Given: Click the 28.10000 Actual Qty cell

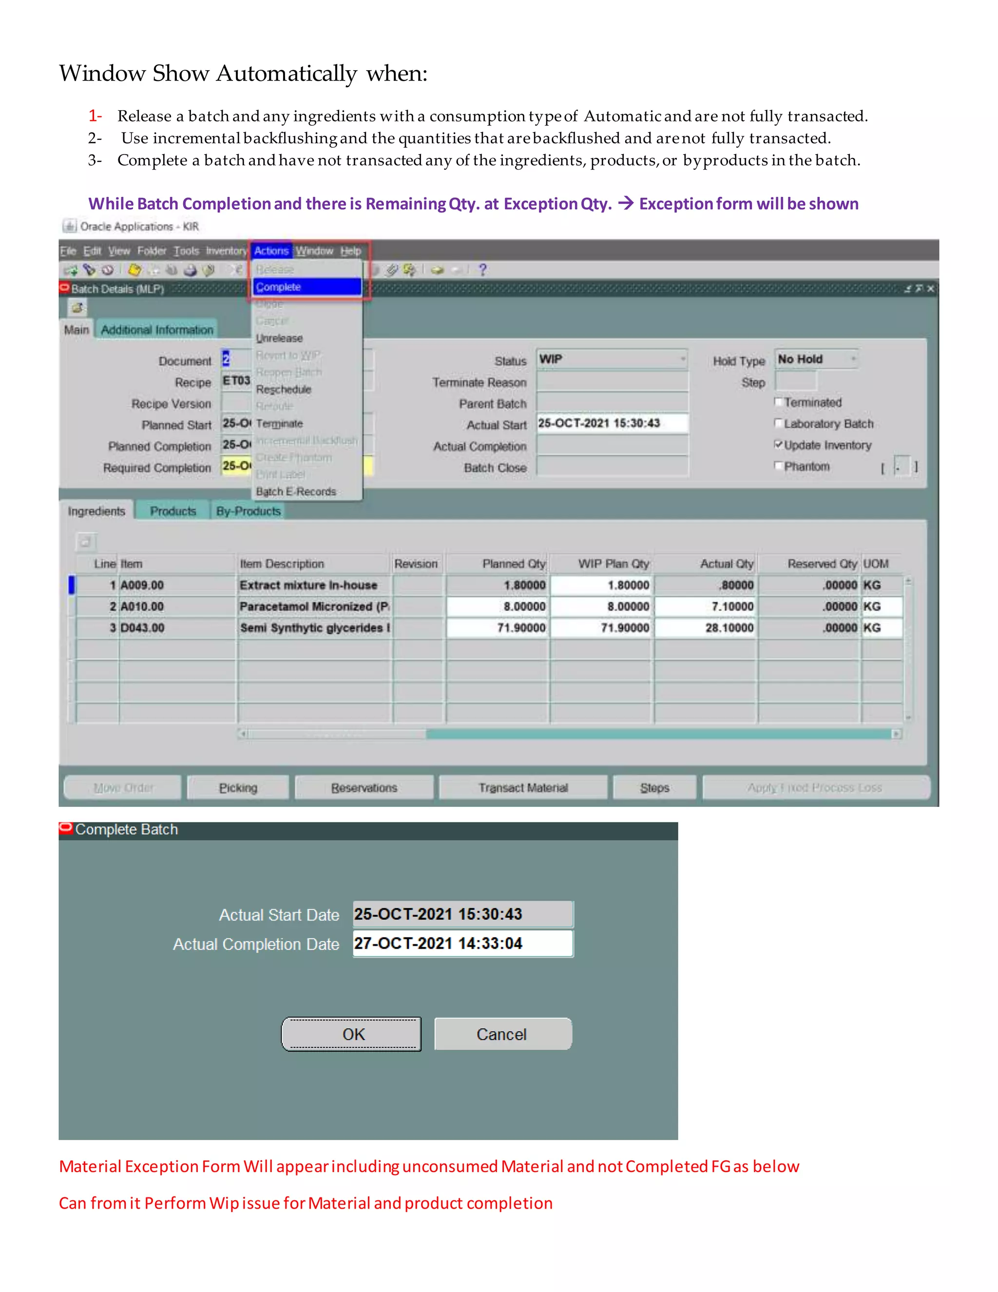Looking at the screenshot, I should [x=706, y=627].
